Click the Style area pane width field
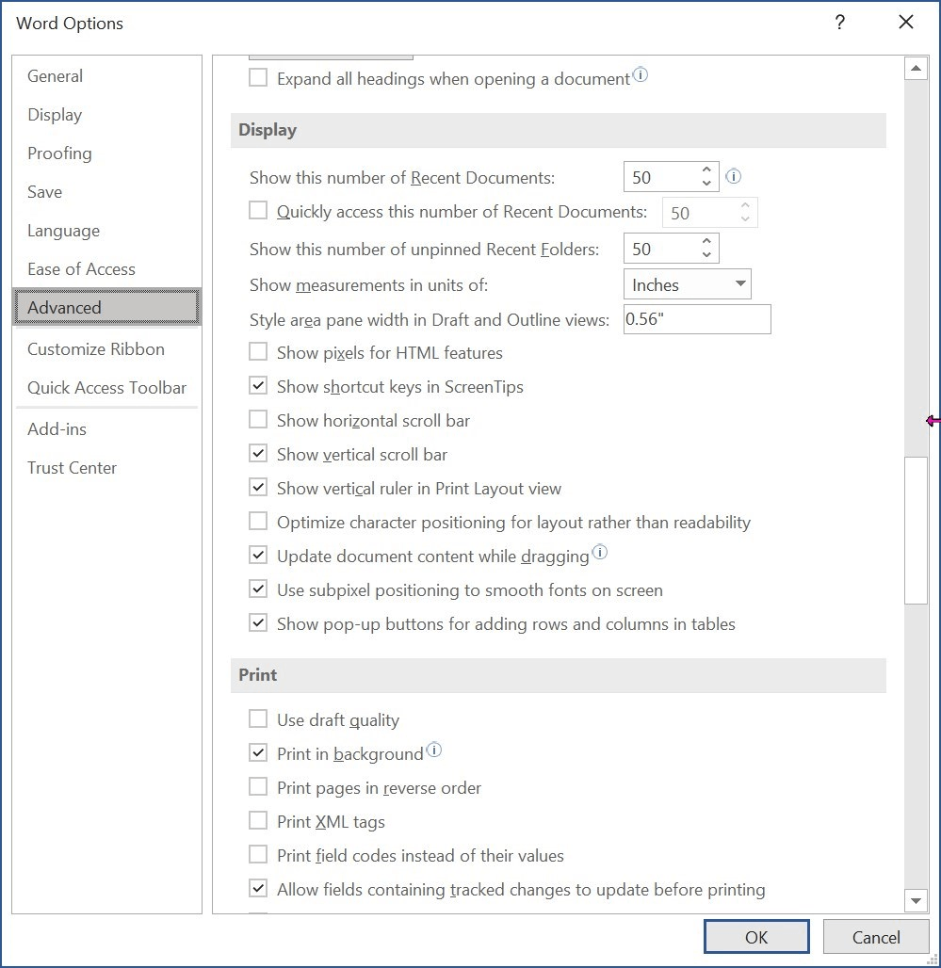Image resolution: width=941 pixels, height=968 pixels. pyautogui.click(x=697, y=319)
